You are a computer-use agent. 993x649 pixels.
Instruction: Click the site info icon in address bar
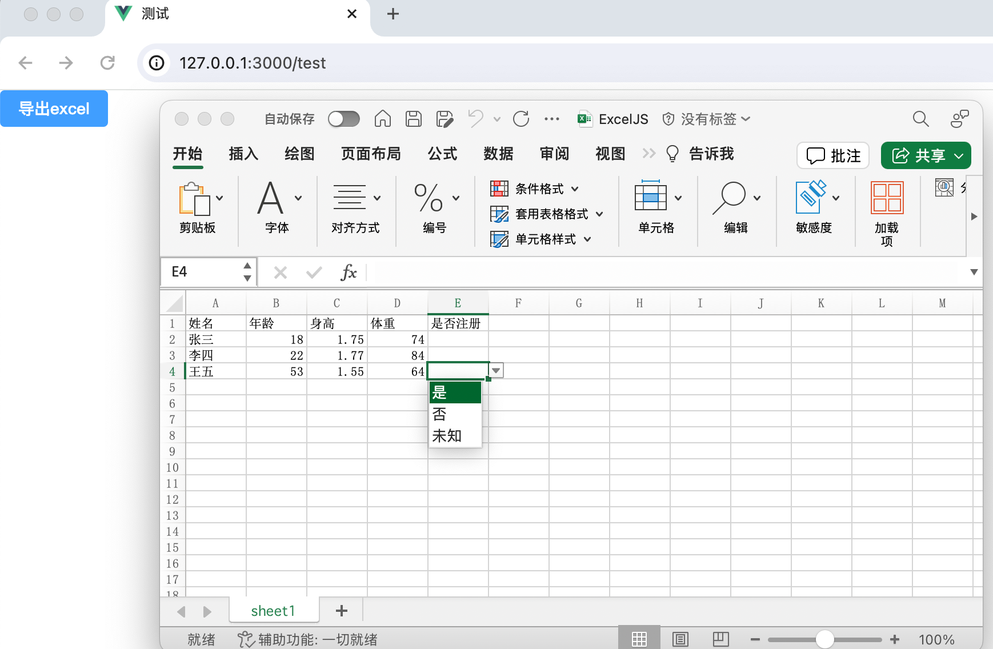pos(157,63)
